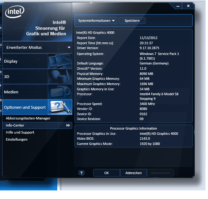The image size is (208, 199).
Task: Click the Device ID value 0162
Action: coord(143,114)
